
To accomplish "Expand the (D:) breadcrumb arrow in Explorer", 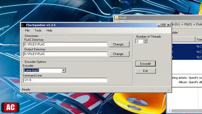I will [x=182, y=24].
